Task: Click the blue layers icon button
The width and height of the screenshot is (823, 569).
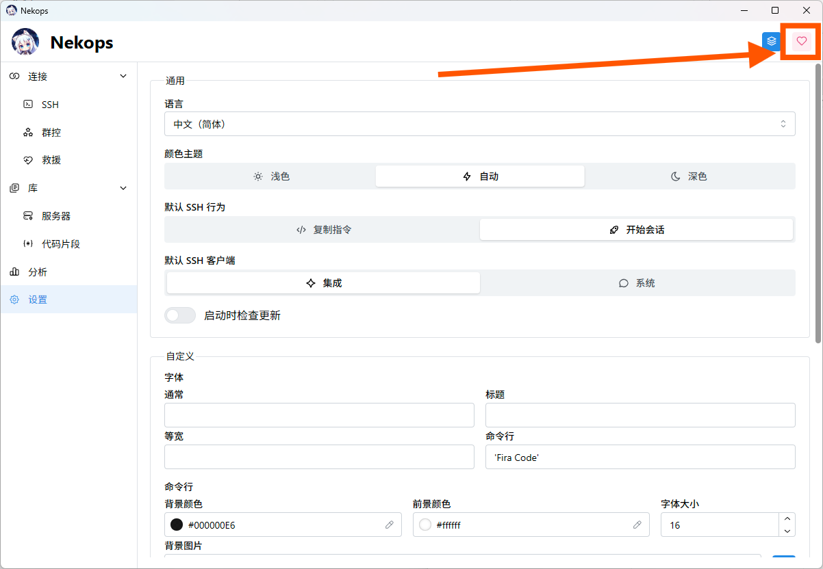Action: [x=772, y=41]
